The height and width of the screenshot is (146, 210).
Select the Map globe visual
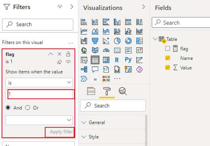[84, 50]
